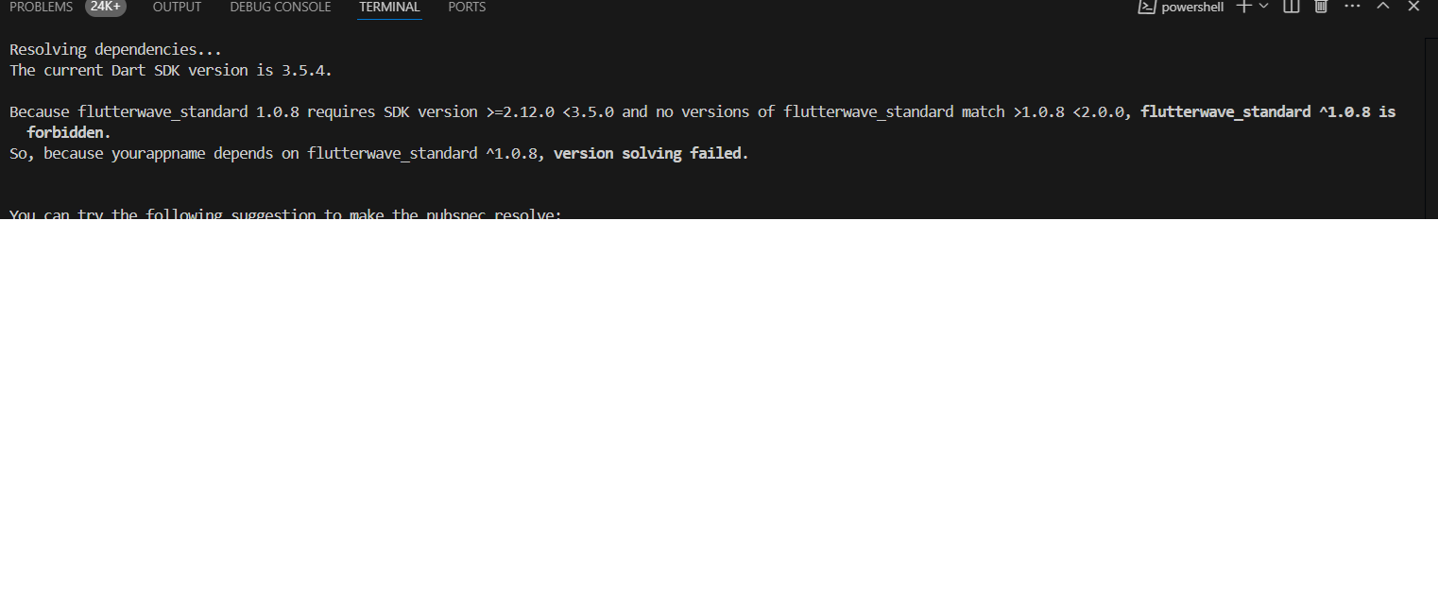
Task: Open the PORTS tab
Action: (467, 7)
